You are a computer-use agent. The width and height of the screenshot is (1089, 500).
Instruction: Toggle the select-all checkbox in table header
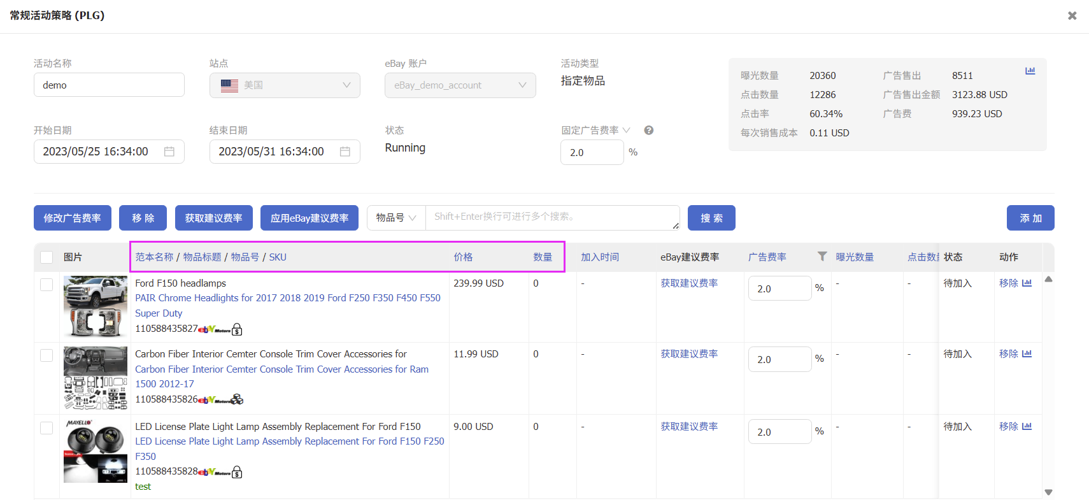coord(46,257)
